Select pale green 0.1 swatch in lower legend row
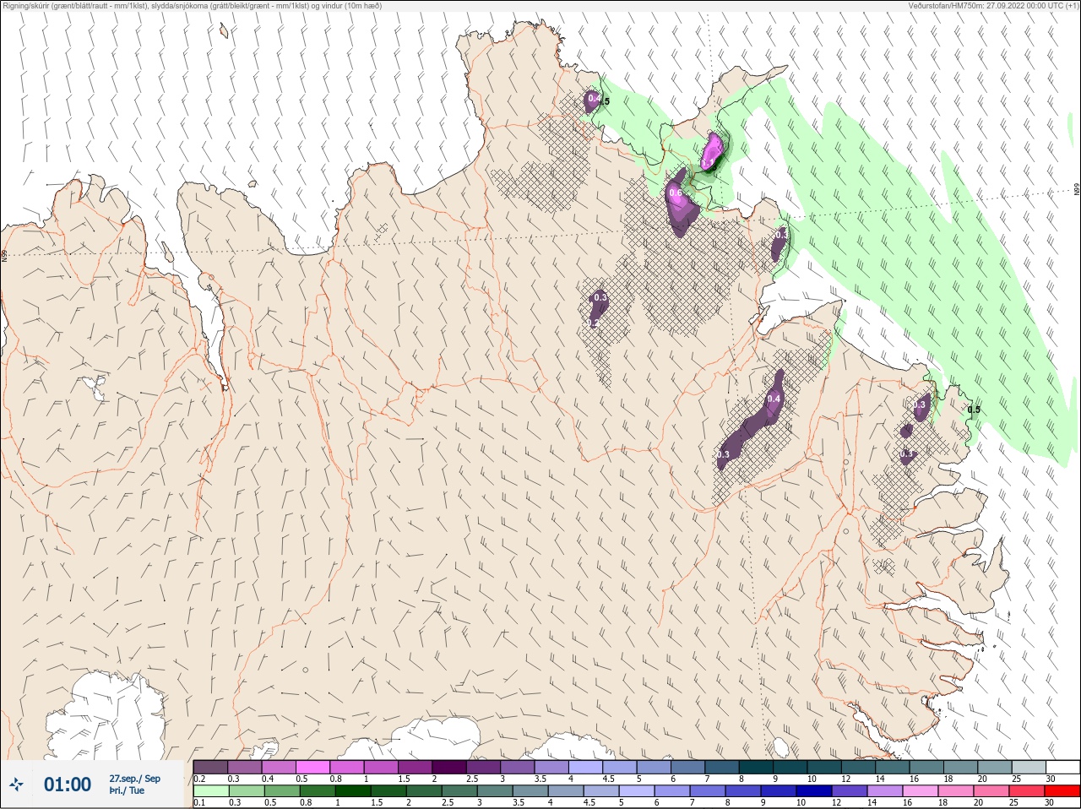 tap(210, 792)
